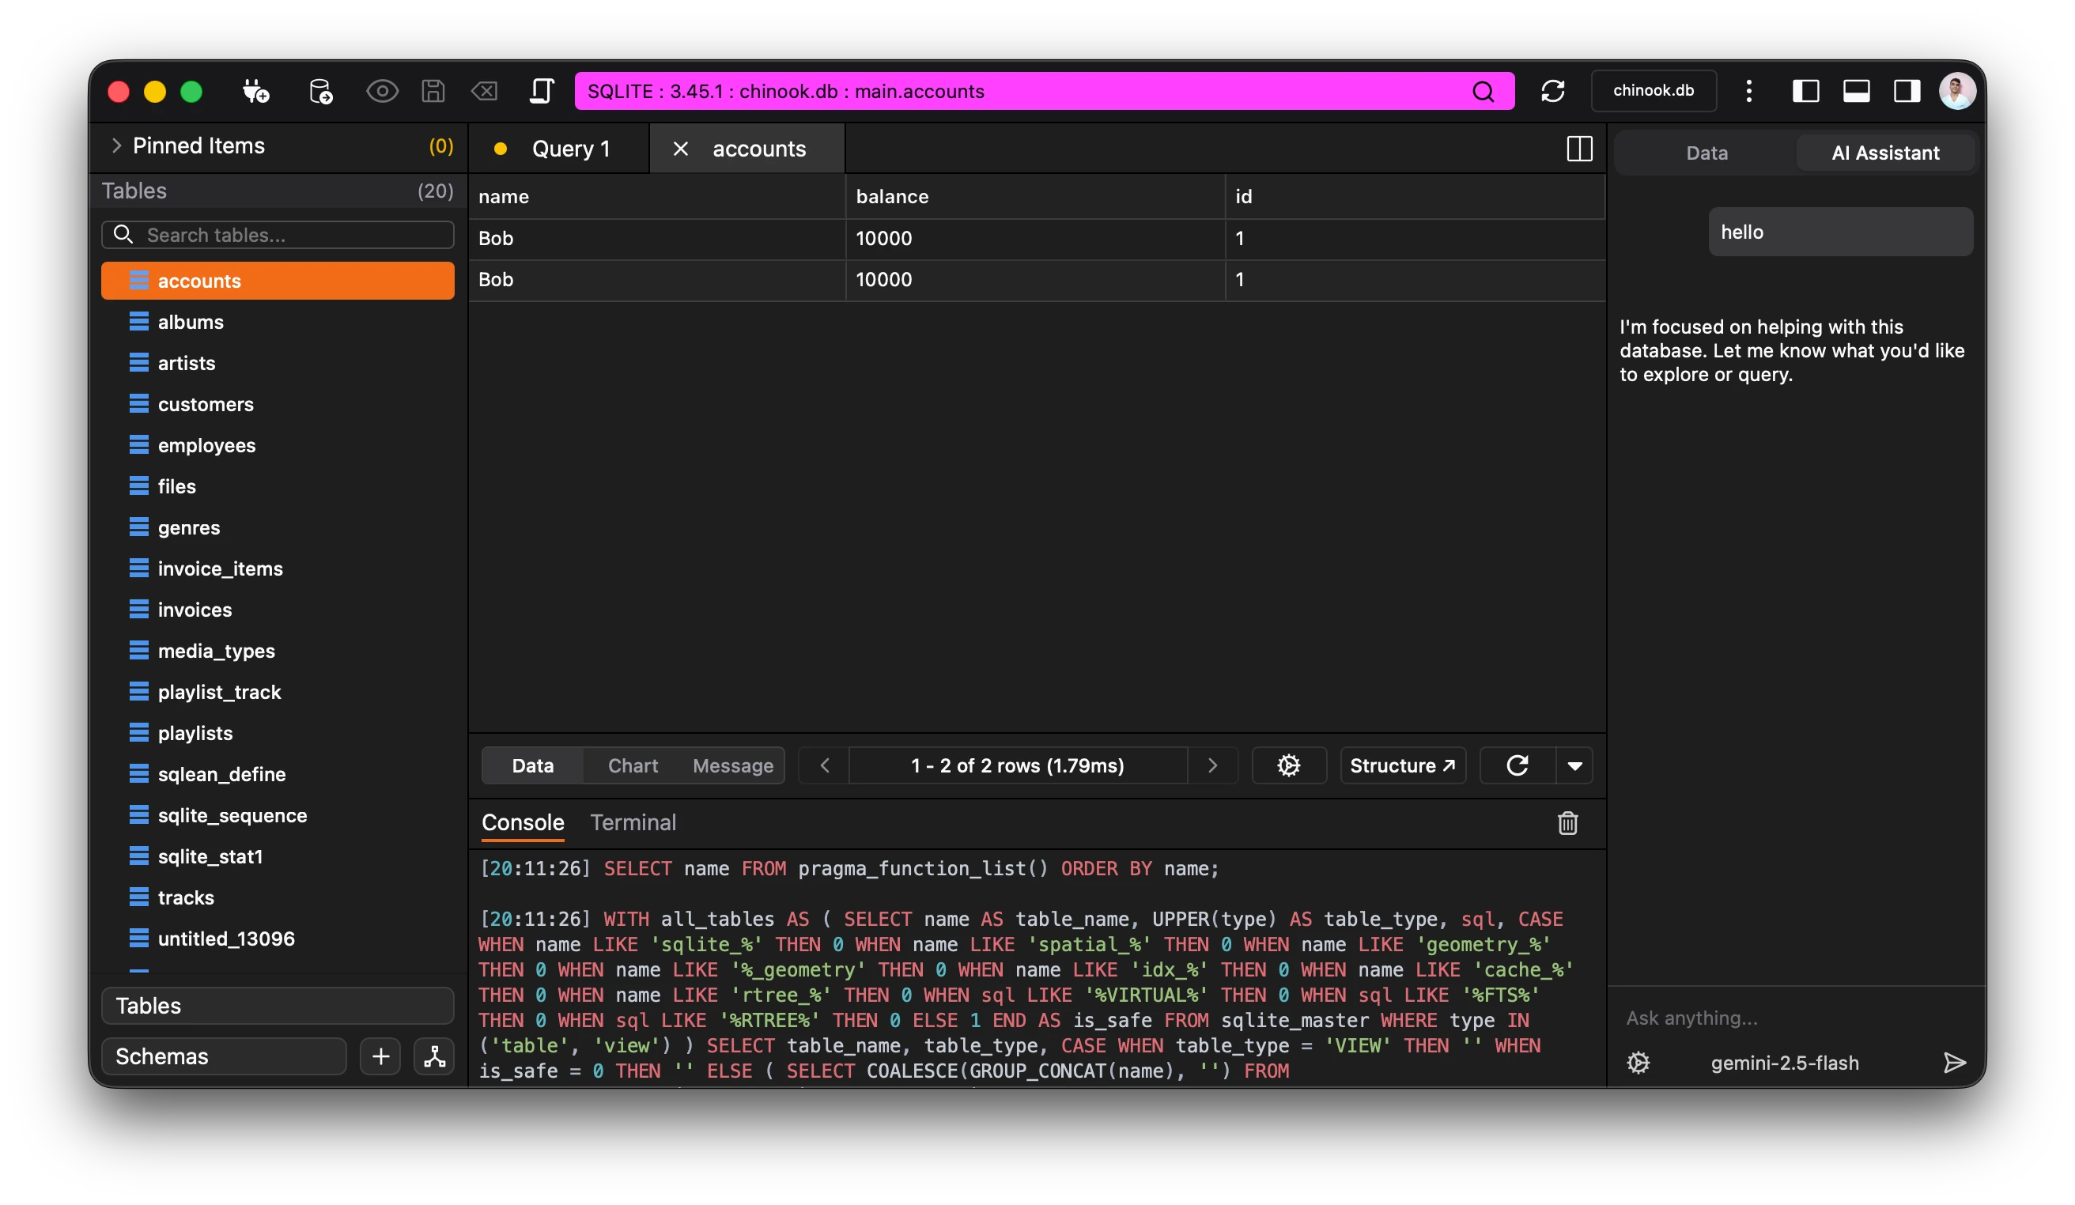Switch to the Chart view
The height and width of the screenshot is (1205, 2075).
pos(633,765)
